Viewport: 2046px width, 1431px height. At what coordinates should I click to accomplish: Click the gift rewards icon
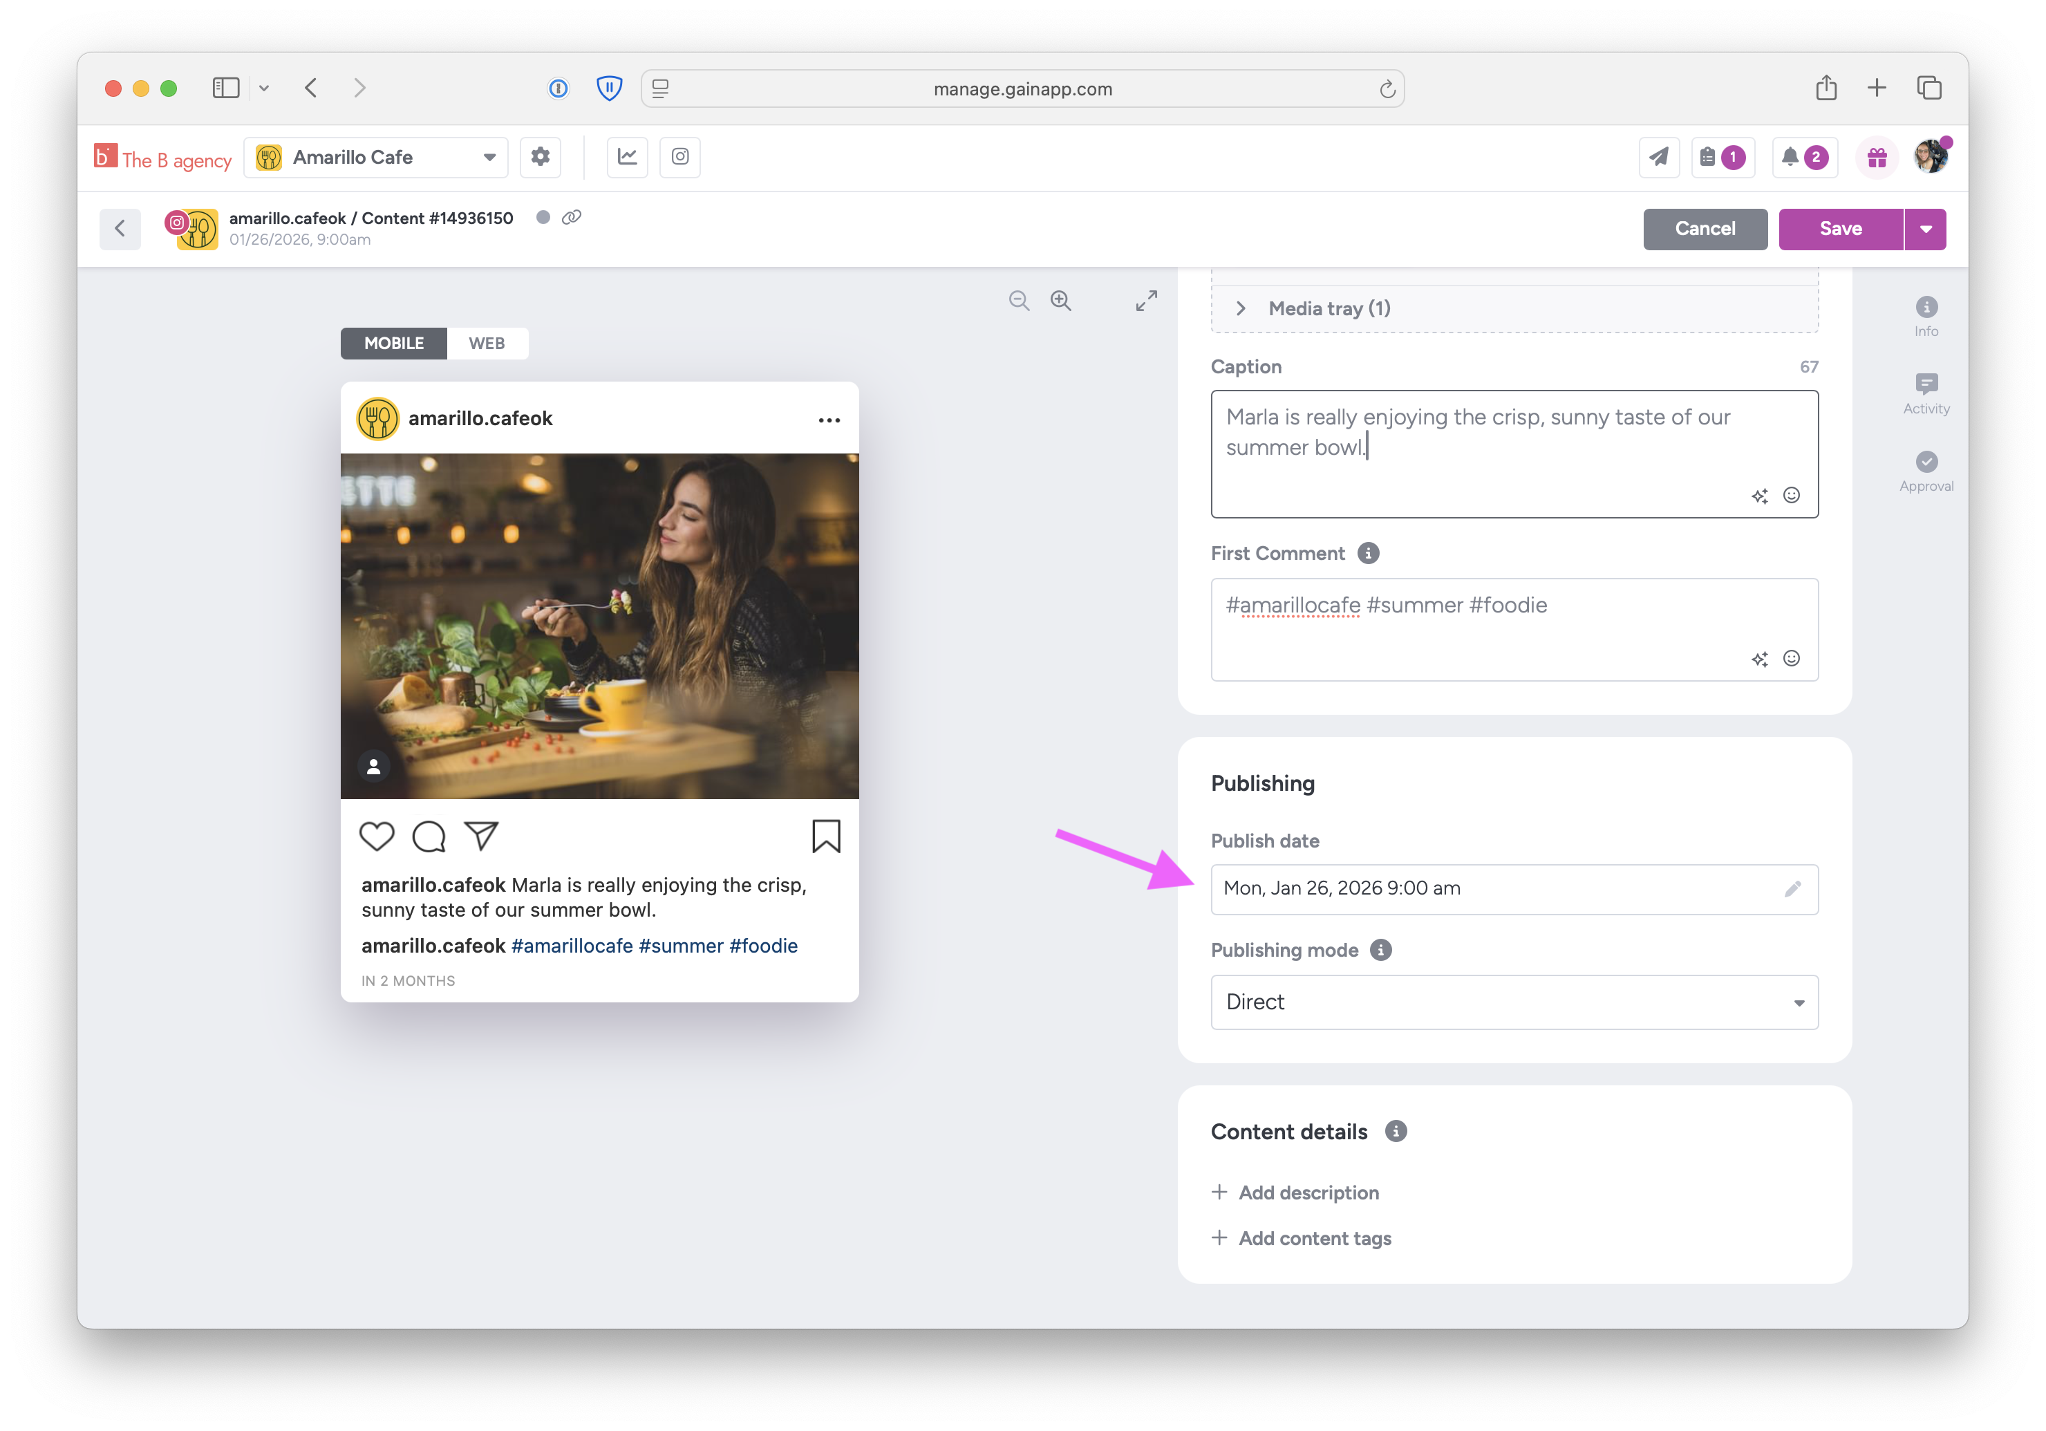[x=1877, y=158]
